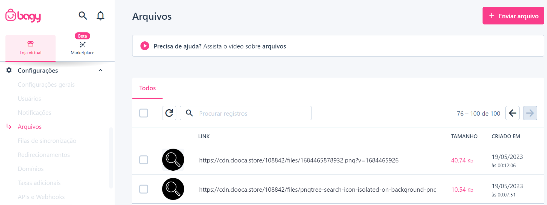Open the arquivos help video link
Image resolution: width=547 pixels, height=205 pixels.
click(x=274, y=46)
